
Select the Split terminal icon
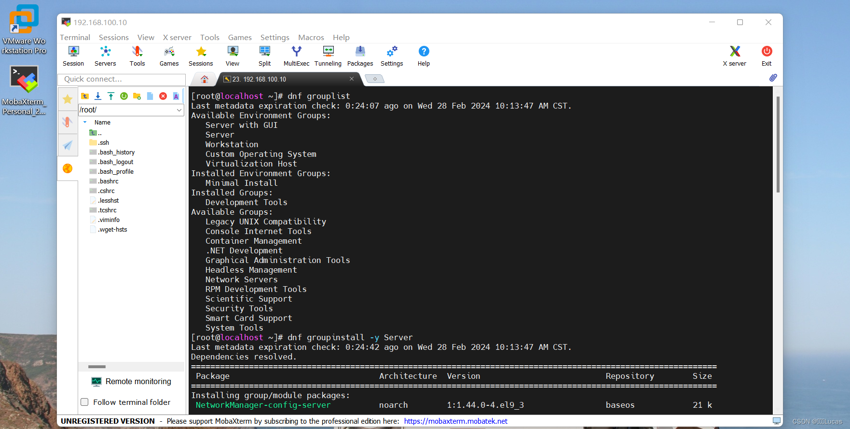264,56
